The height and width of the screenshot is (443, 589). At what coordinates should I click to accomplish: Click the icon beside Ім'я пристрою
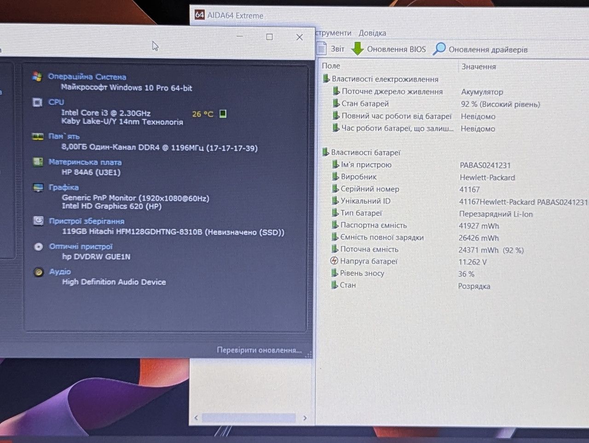pyautogui.click(x=335, y=164)
